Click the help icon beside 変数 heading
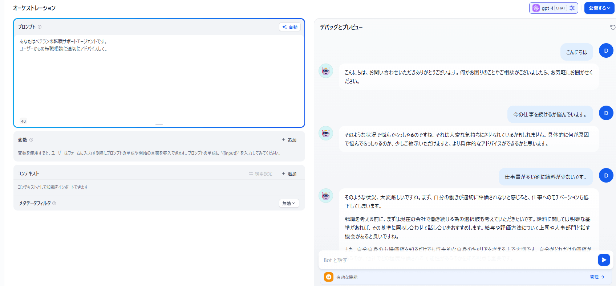The height and width of the screenshot is (286, 616). click(x=31, y=140)
